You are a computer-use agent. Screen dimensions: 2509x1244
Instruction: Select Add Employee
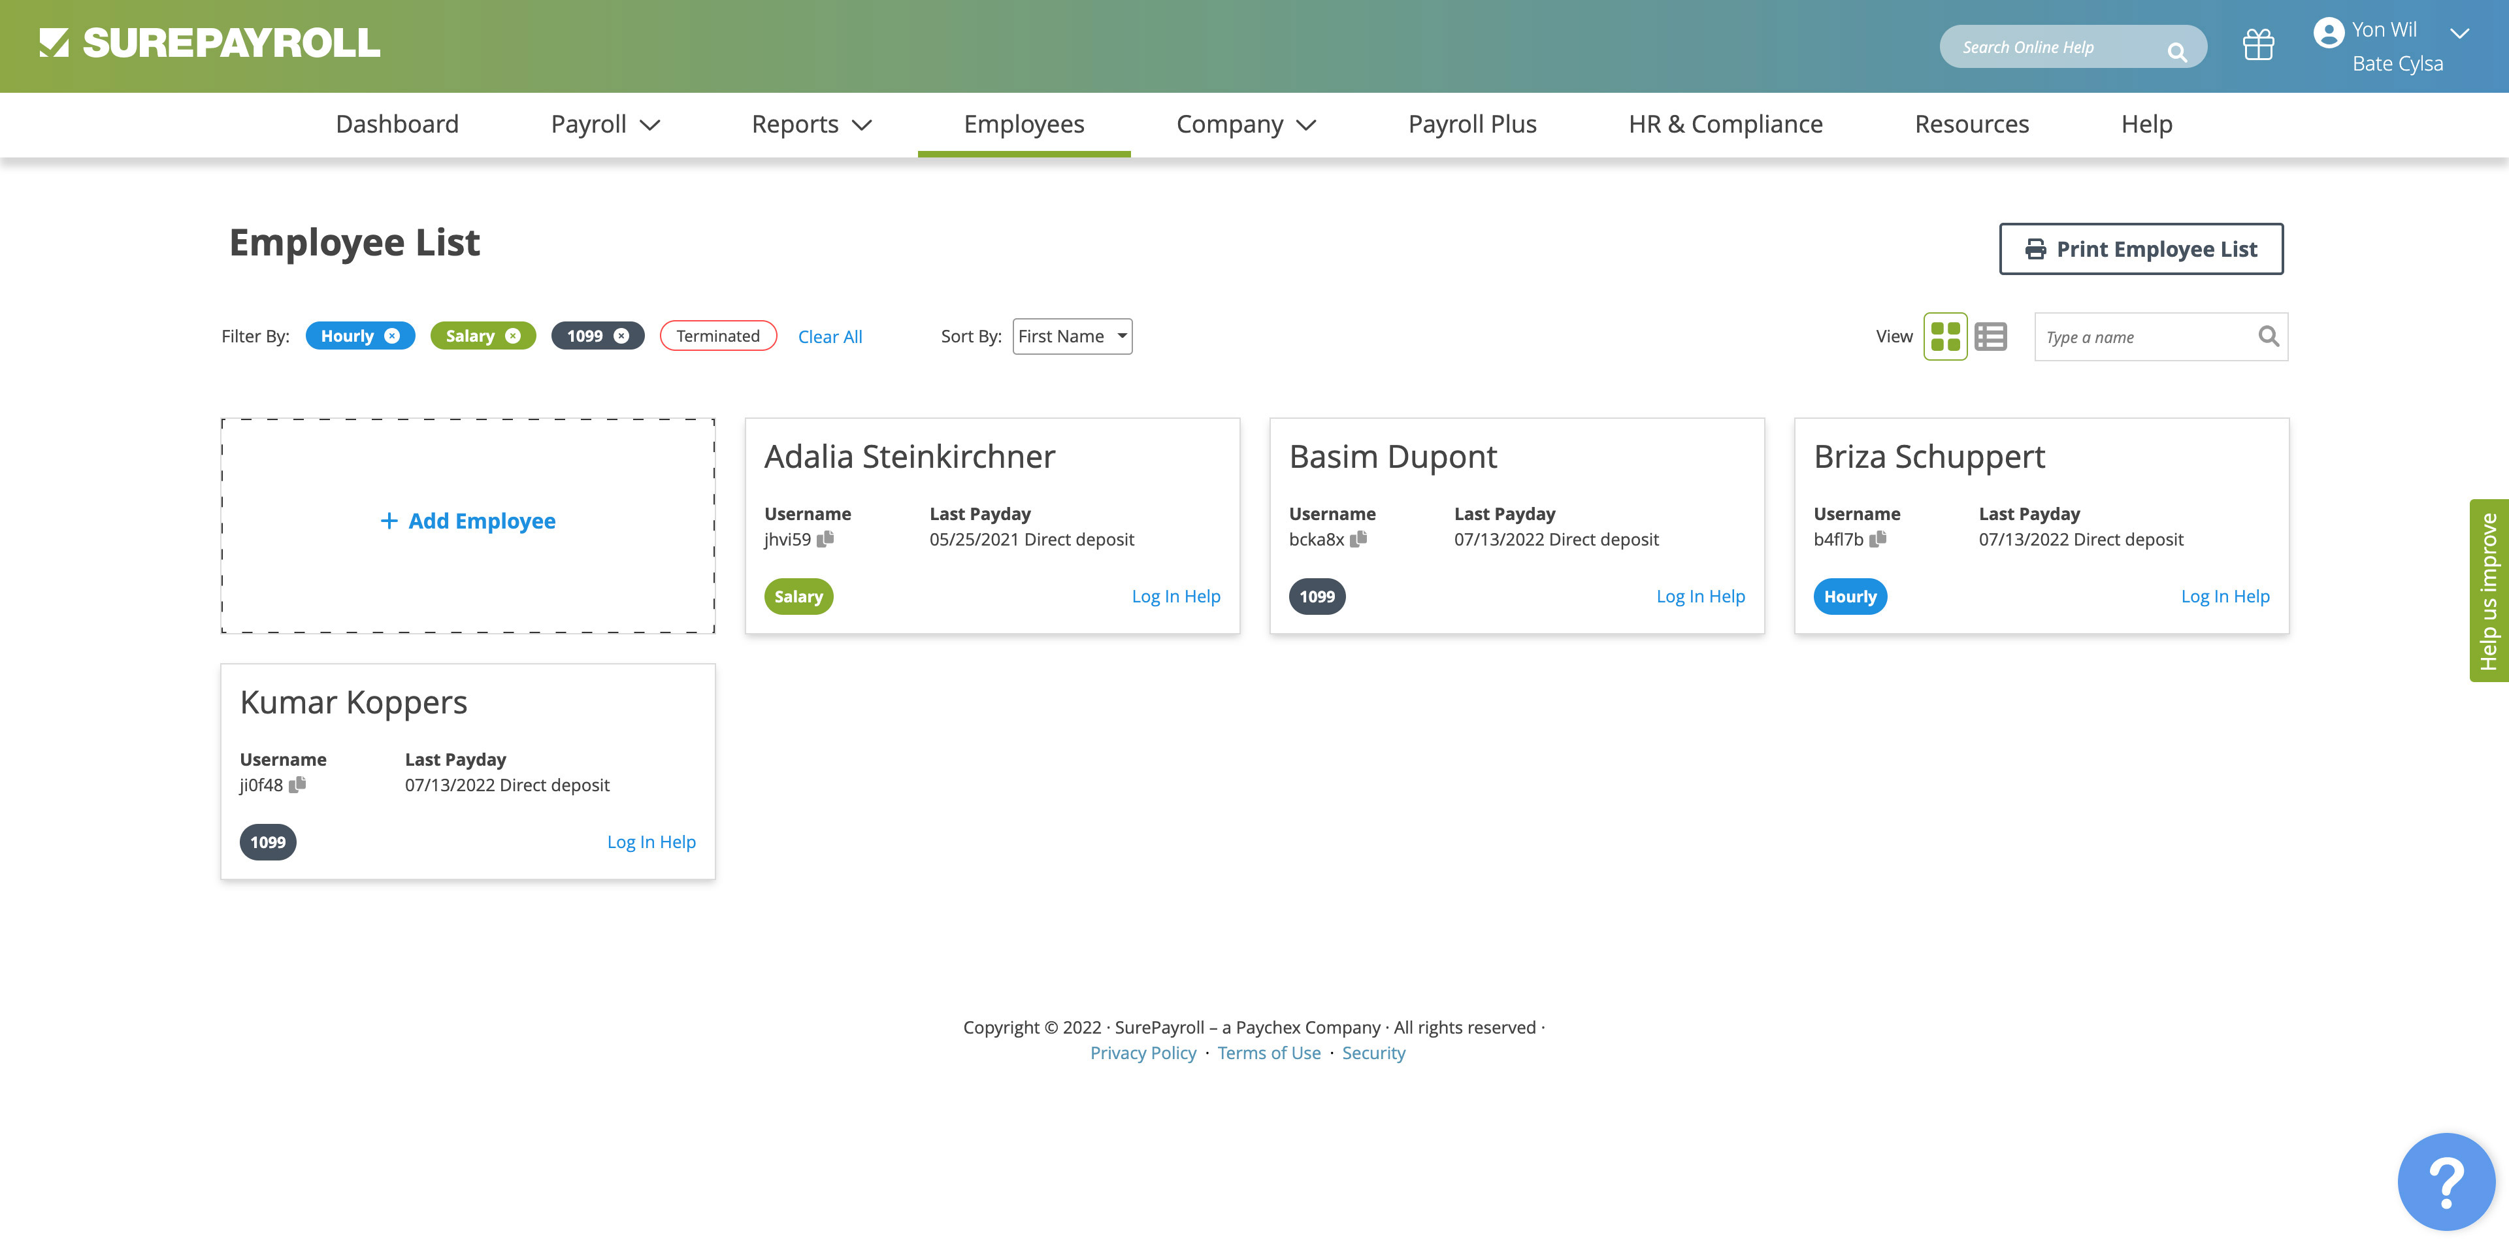(468, 521)
